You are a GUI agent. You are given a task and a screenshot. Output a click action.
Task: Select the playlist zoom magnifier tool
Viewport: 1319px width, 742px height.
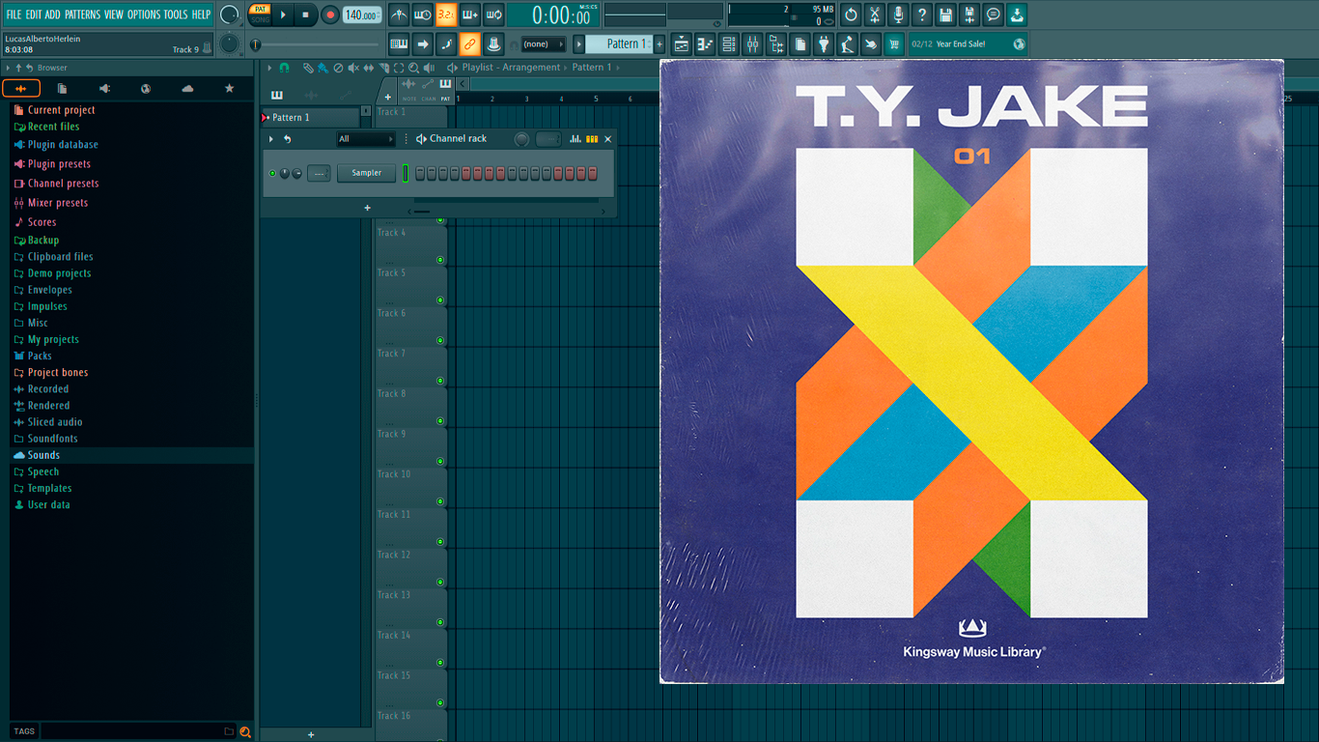[413, 68]
